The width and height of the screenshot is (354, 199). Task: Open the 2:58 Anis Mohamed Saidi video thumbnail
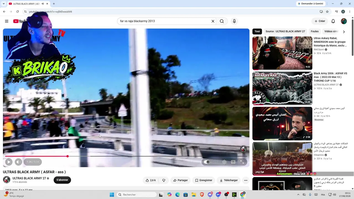pos(282,124)
